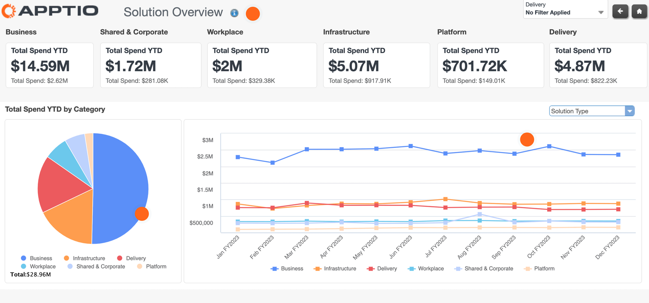Click the orange hotspot on the line chart
The height and width of the screenshot is (303, 649).
pyautogui.click(x=527, y=139)
